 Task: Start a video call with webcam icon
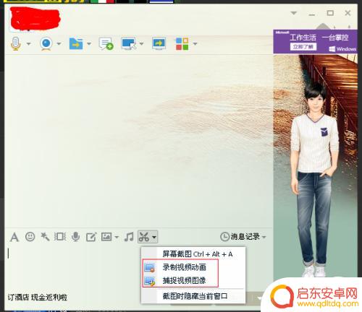pyautogui.click(x=46, y=43)
